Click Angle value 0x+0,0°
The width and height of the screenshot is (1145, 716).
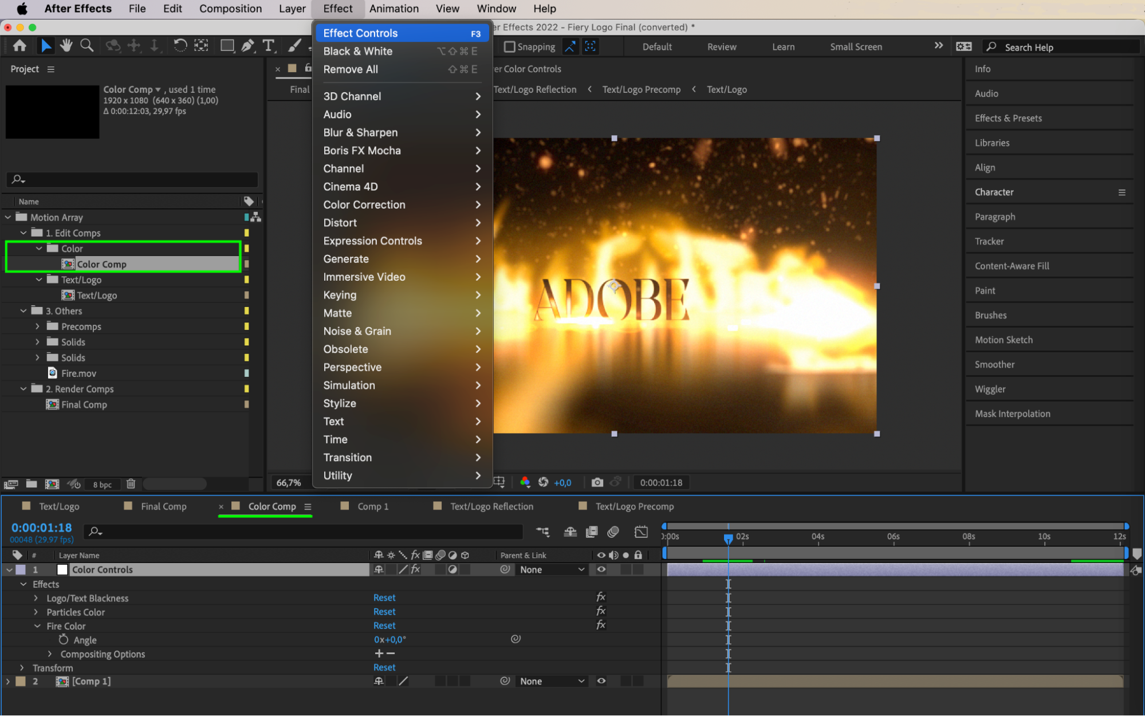click(389, 640)
